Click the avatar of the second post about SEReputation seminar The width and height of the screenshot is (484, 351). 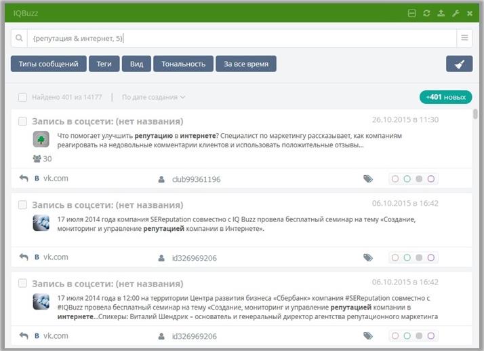[41, 223]
